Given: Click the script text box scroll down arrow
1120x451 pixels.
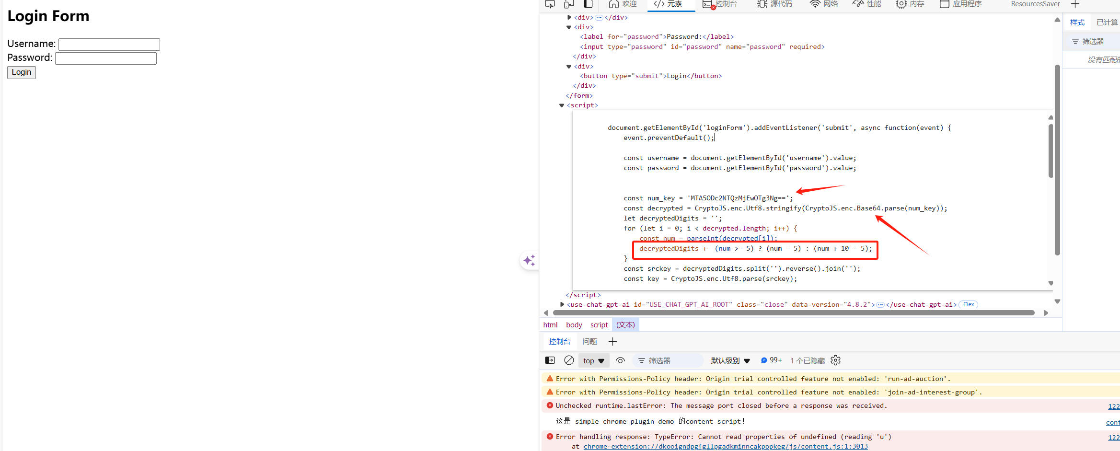Looking at the screenshot, I should click(1051, 283).
